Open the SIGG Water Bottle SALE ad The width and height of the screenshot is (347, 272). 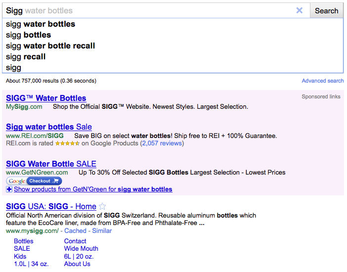tap(51, 164)
